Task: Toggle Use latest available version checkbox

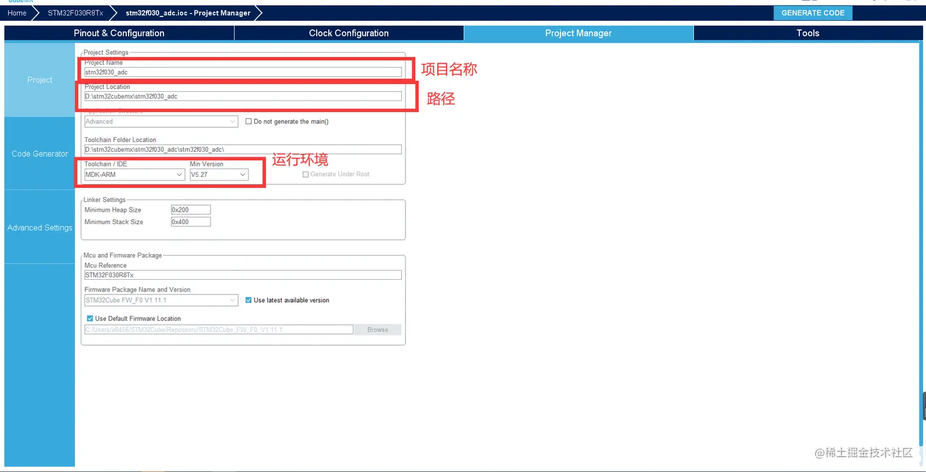Action: click(x=249, y=300)
